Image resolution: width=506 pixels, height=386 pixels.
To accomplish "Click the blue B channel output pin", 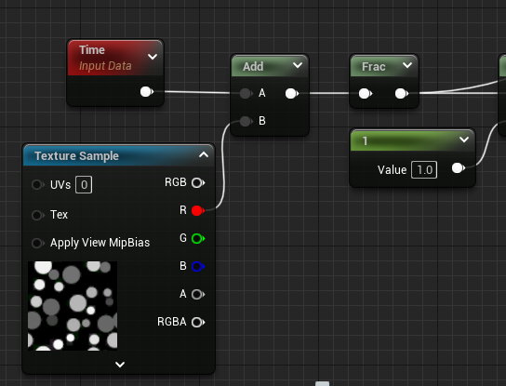I will [198, 266].
